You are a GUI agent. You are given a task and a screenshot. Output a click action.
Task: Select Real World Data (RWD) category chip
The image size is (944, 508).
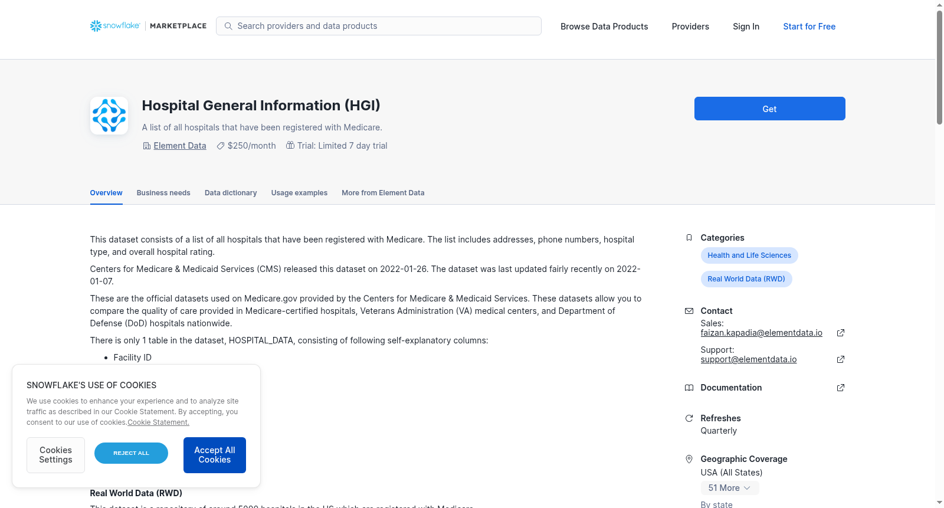click(746, 279)
